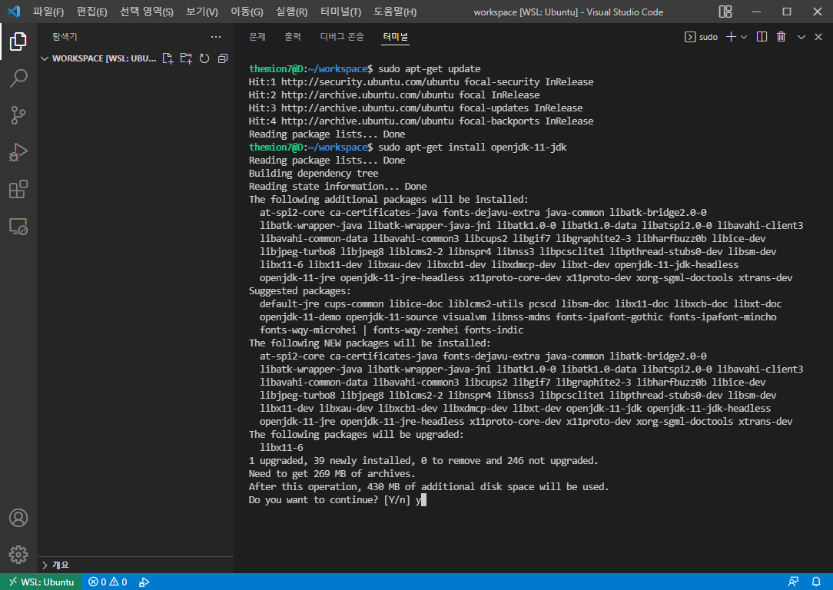Open the 도움말(H) menu

395,12
